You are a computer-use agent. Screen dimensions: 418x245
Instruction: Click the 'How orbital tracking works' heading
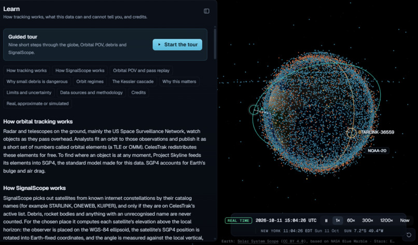coord(38,121)
